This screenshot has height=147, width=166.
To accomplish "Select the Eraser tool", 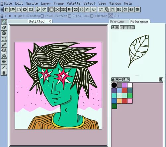I will coord(4,28).
